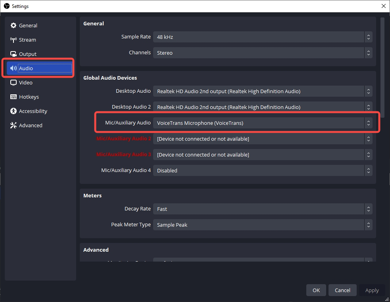Click the Accessibility person icon

coord(13,111)
